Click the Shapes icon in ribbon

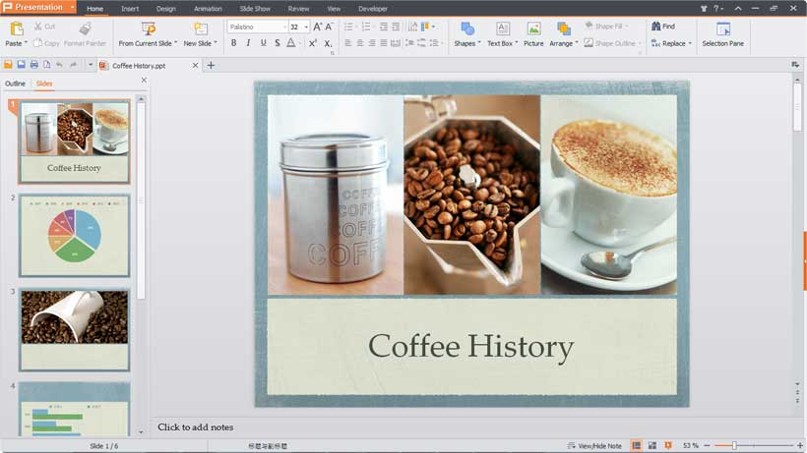coord(467,28)
